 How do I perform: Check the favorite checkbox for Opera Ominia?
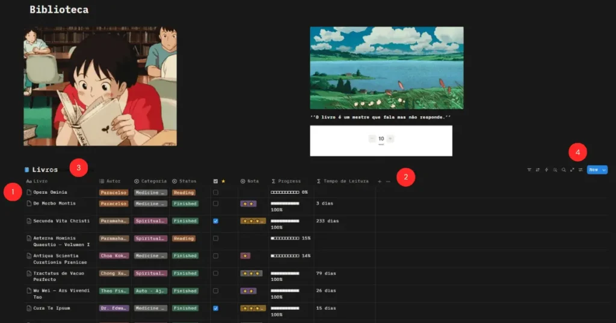(216, 193)
